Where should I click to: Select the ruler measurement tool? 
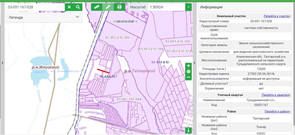tap(97, 7)
